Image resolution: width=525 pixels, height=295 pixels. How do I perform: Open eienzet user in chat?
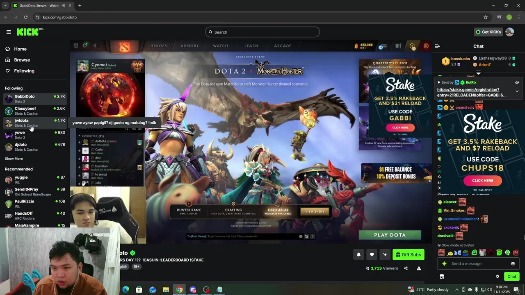click(x=450, y=202)
